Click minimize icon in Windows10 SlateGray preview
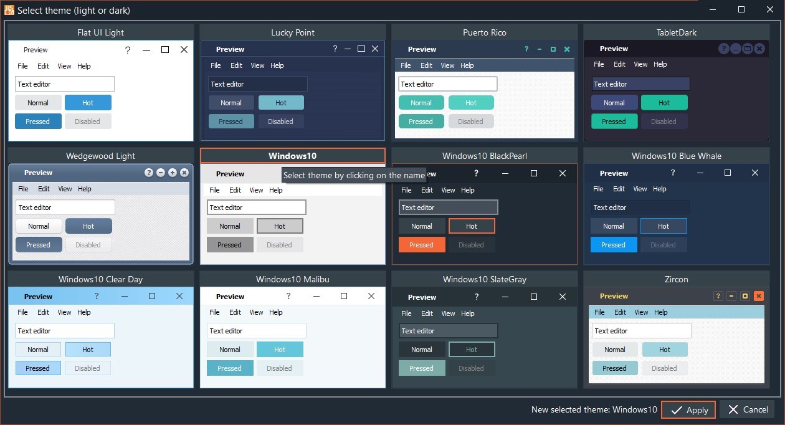 [x=505, y=297]
